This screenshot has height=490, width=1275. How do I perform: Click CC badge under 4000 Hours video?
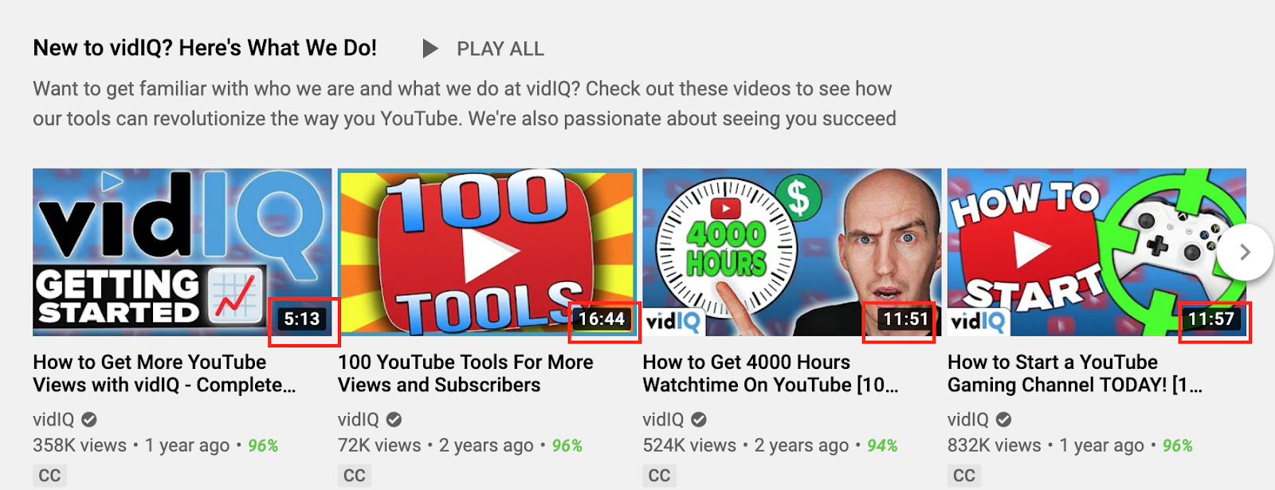[x=659, y=476]
